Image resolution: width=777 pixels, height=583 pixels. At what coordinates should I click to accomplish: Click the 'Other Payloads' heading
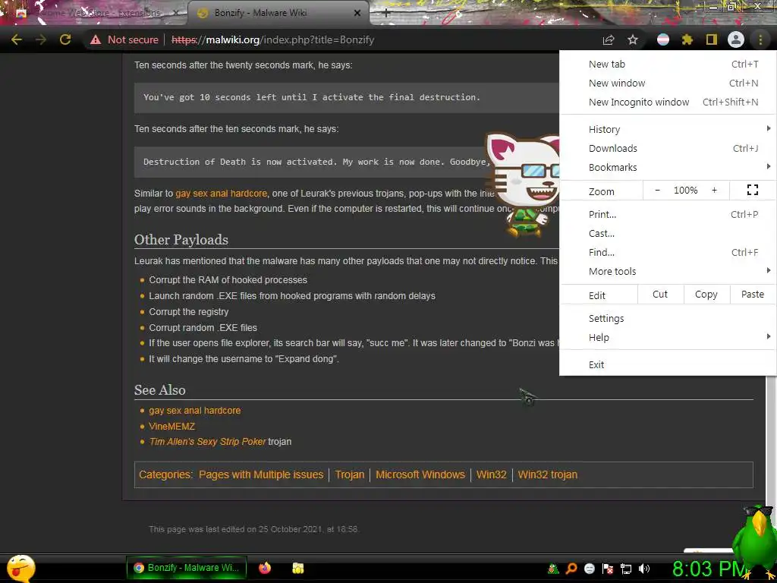(181, 240)
